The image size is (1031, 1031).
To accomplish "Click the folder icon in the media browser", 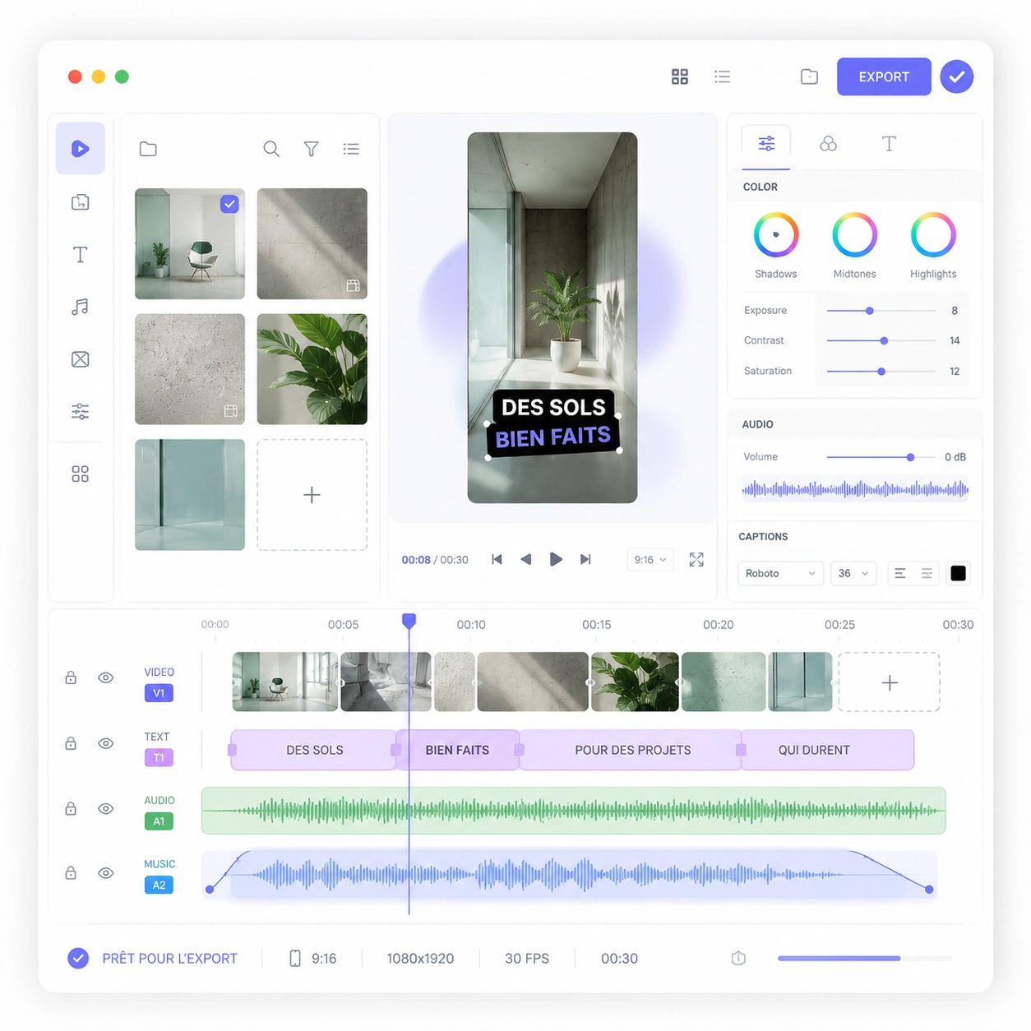I will click(148, 149).
